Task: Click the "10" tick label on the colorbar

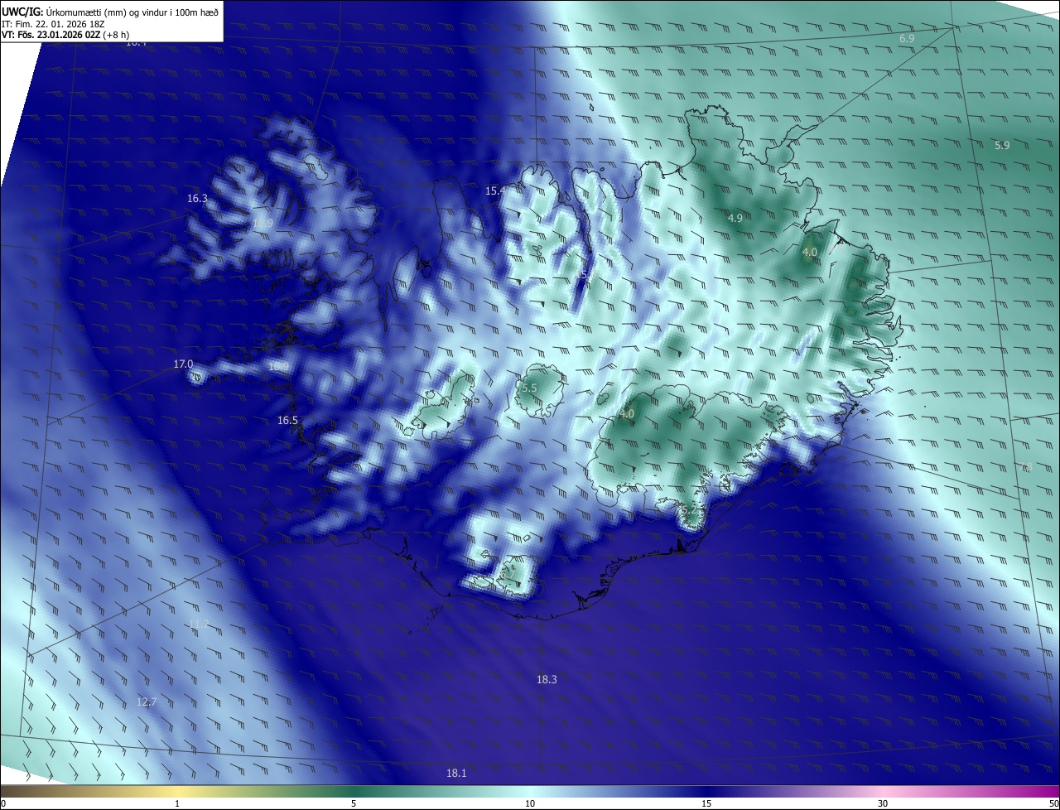Action: [530, 803]
